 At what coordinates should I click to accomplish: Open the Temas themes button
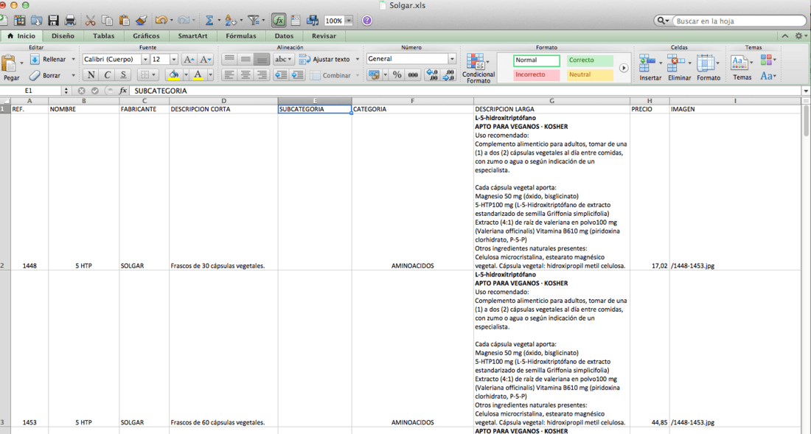742,68
